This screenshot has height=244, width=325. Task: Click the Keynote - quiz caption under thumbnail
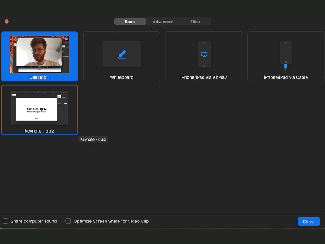coord(39,131)
